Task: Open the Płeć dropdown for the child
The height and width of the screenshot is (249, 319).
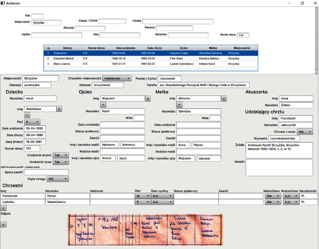Action: (x=32, y=122)
